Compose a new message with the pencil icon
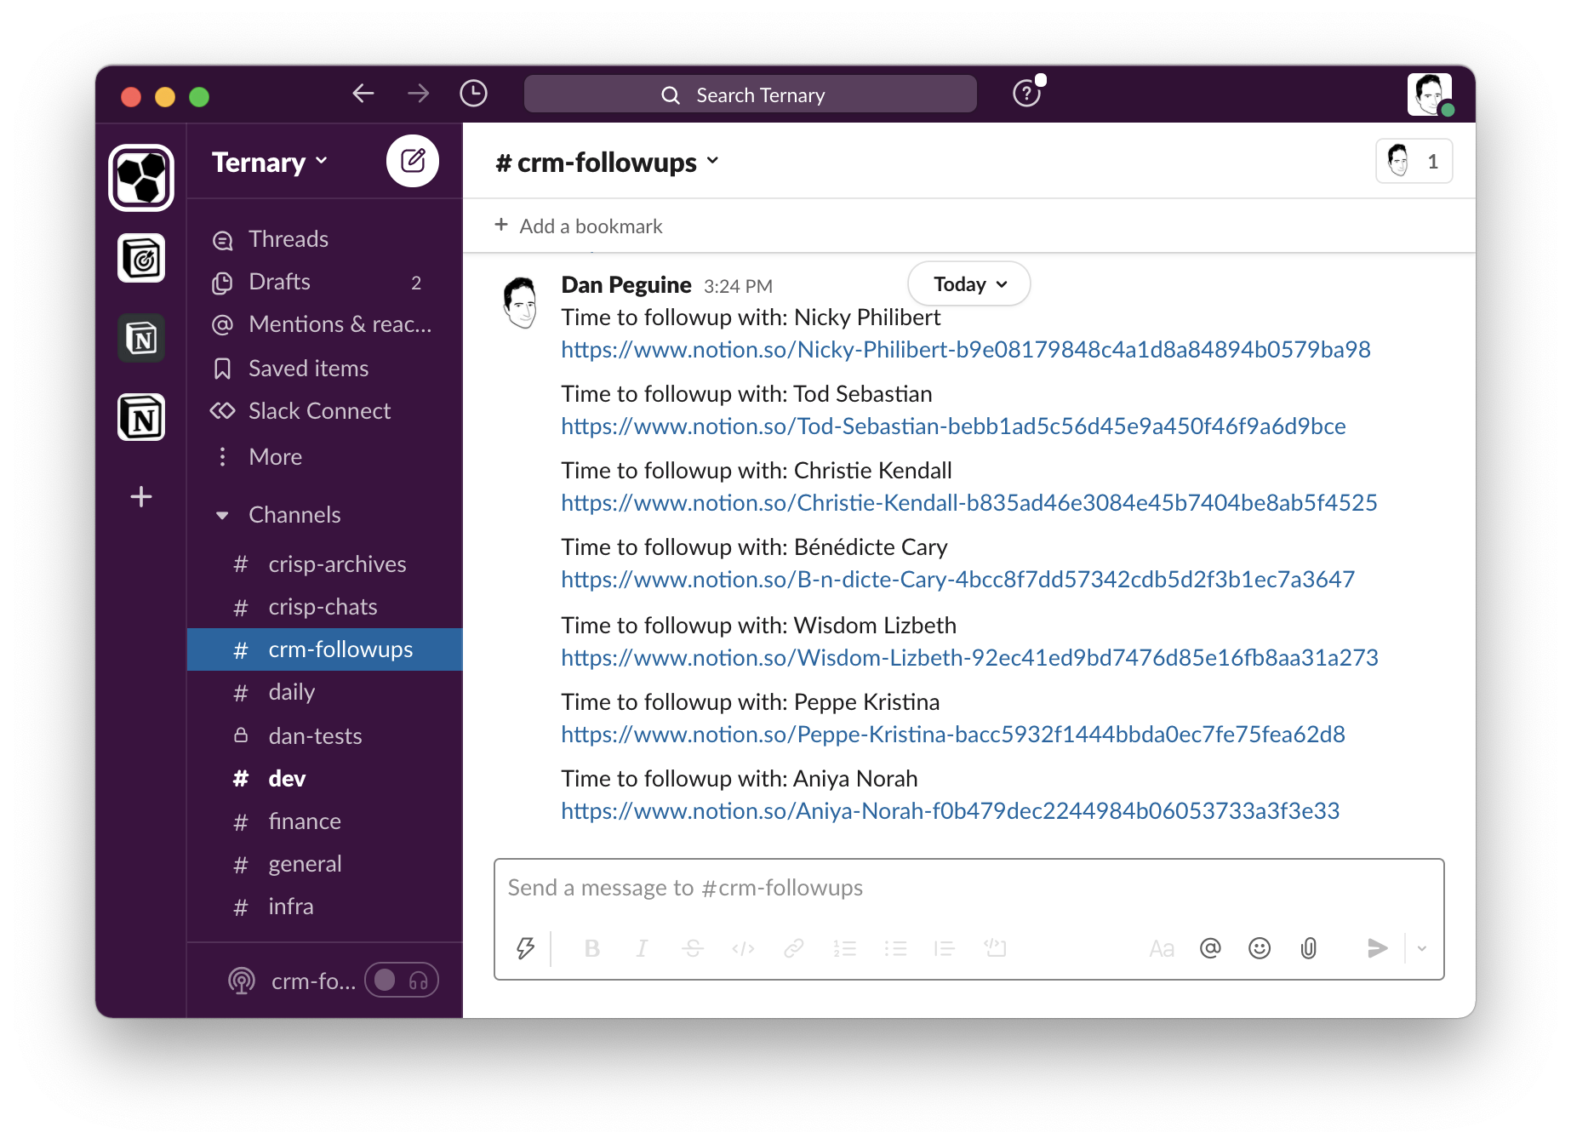The image size is (1571, 1144). 413,161
